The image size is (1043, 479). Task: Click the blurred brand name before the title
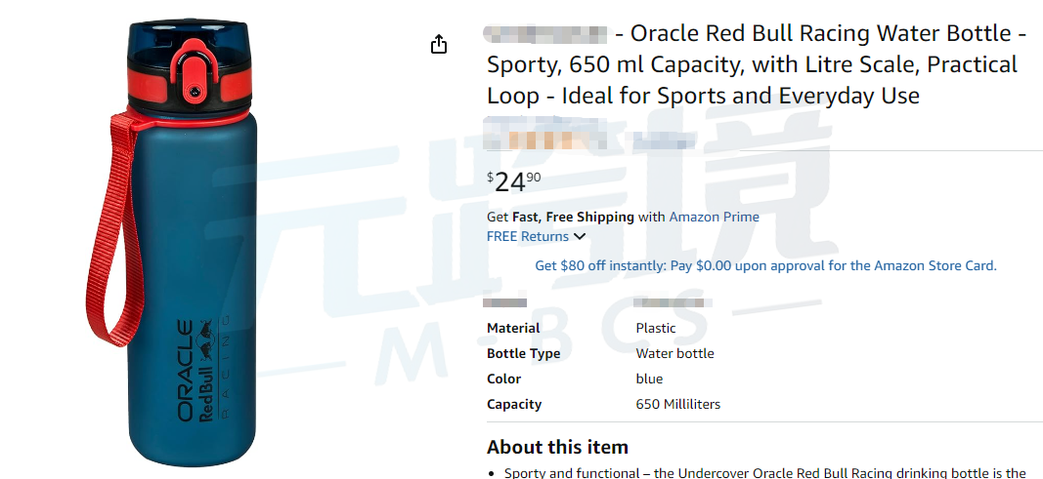[547, 34]
